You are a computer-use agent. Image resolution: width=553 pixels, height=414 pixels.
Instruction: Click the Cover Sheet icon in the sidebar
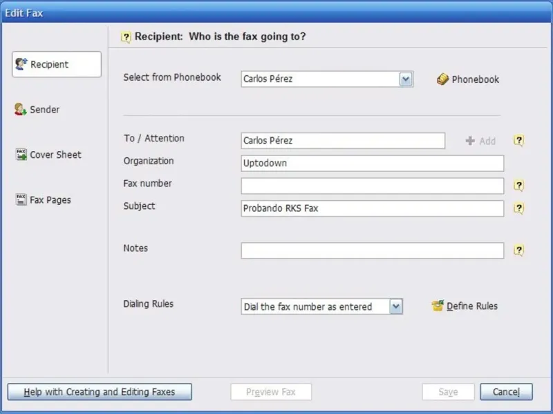tap(21, 154)
